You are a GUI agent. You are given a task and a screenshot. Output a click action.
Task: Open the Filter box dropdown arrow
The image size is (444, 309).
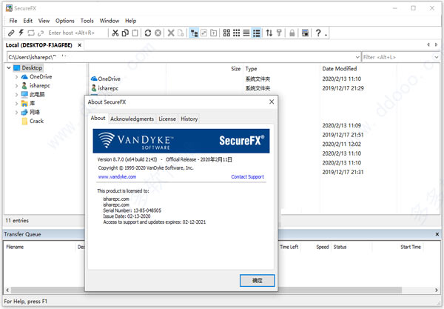click(x=437, y=57)
